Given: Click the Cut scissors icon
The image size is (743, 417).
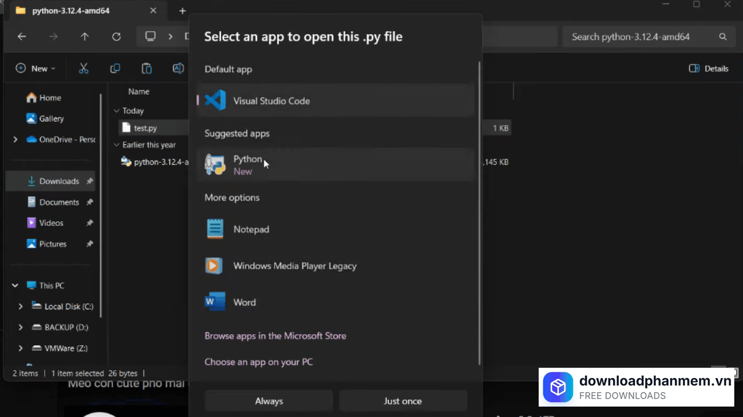Looking at the screenshot, I should [x=84, y=68].
